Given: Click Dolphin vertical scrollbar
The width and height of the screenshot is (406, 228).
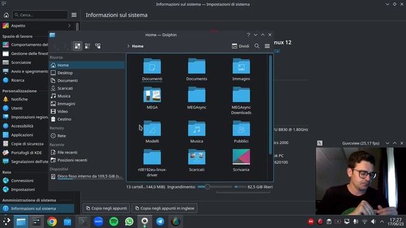Looking at the screenshot, I should coord(270,104).
